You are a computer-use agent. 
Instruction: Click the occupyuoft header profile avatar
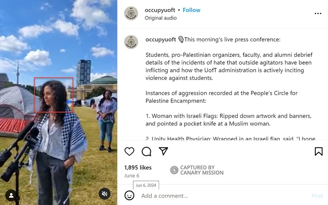point(131,14)
